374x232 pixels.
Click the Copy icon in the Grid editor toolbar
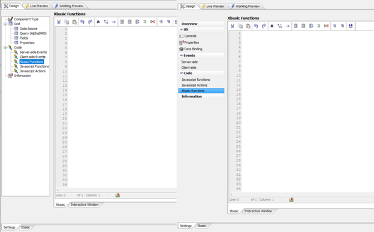click(67, 22)
